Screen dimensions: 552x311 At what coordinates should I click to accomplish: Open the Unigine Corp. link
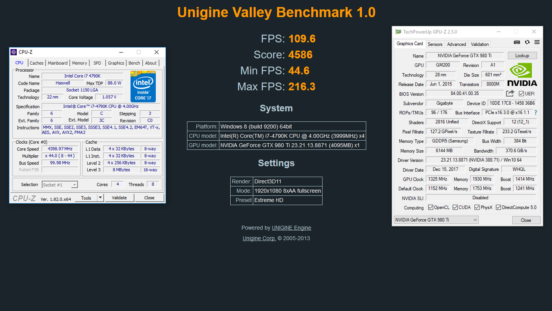259,238
